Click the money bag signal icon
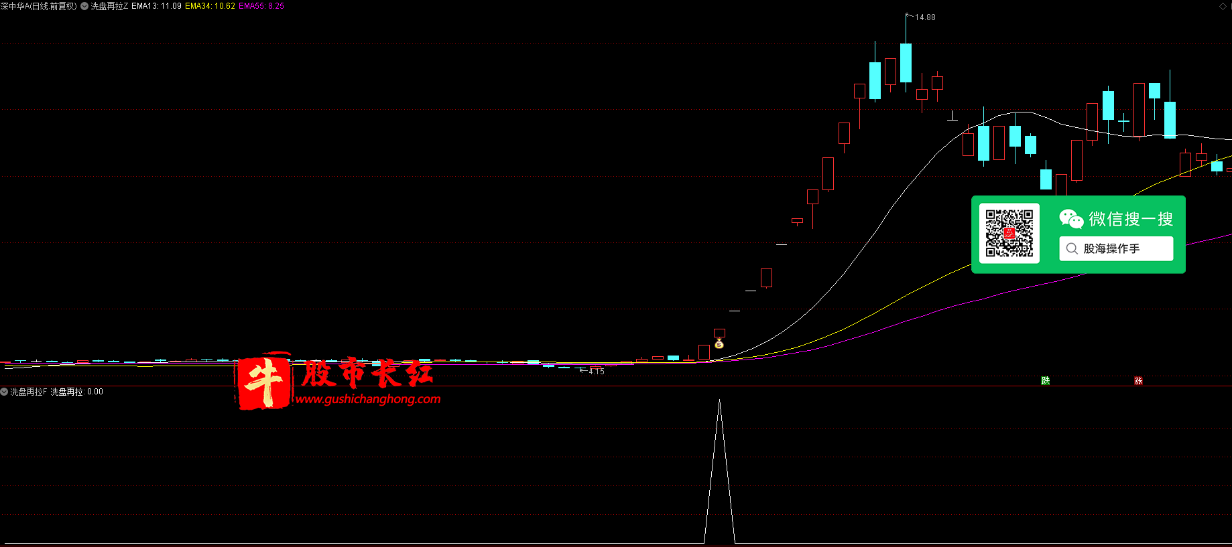 (x=719, y=343)
